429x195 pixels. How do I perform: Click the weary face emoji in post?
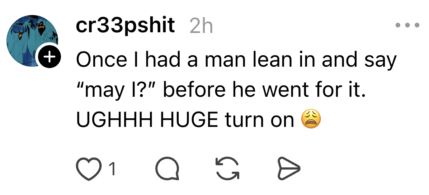coord(311,119)
